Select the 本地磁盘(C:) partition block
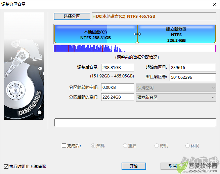The height and width of the screenshot is (174, 220). [x=95, y=34]
